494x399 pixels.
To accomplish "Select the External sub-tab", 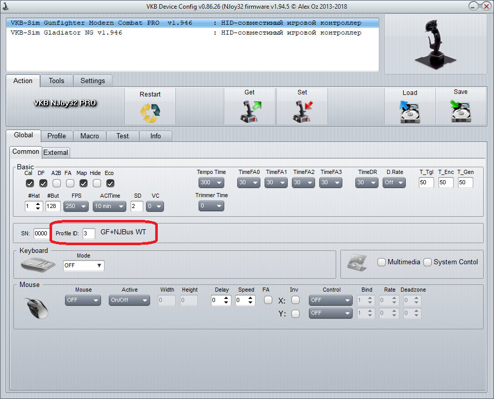I will coord(56,152).
